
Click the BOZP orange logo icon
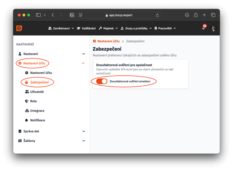pos(19,28)
